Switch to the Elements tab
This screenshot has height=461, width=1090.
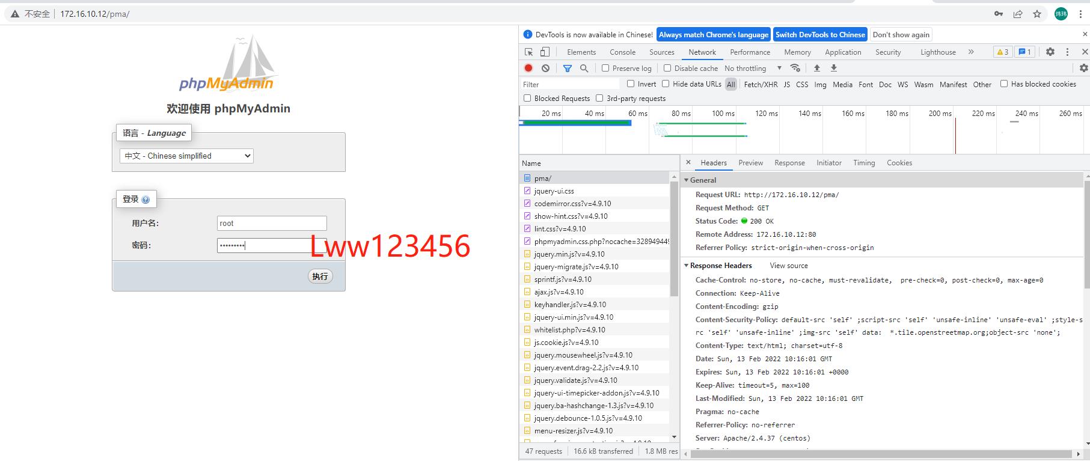click(x=581, y=52)
